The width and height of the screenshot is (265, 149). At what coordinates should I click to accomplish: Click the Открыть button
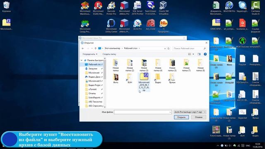coord(181,117)
